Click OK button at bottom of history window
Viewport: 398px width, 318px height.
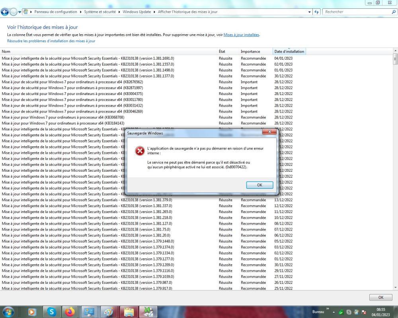pyautogui.click(x=380, y=297)
